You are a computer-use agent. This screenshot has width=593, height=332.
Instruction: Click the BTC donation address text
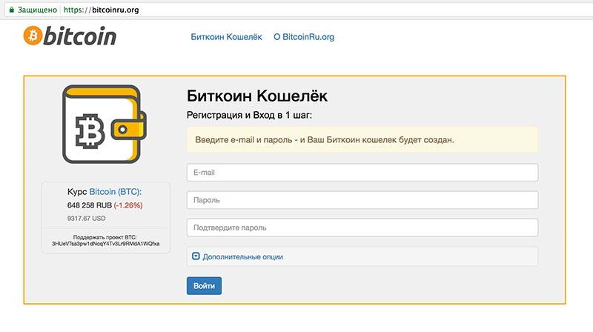[105, 243]
